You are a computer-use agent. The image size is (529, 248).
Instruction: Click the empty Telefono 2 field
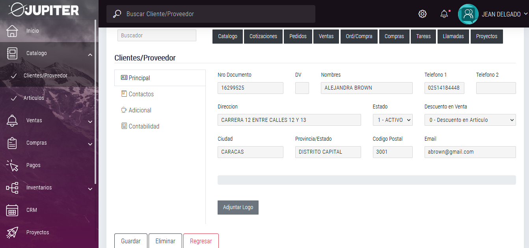[496, 88]
